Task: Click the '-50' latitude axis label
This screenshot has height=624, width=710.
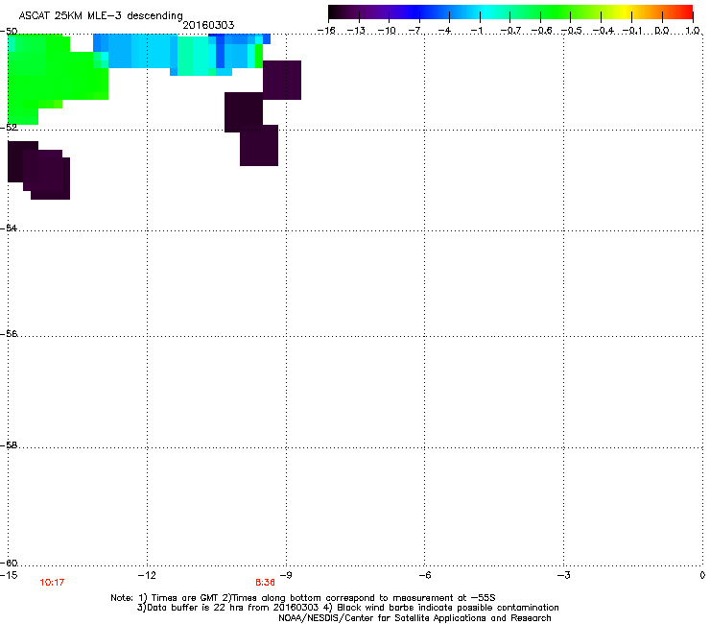Action: coord(9,32)
